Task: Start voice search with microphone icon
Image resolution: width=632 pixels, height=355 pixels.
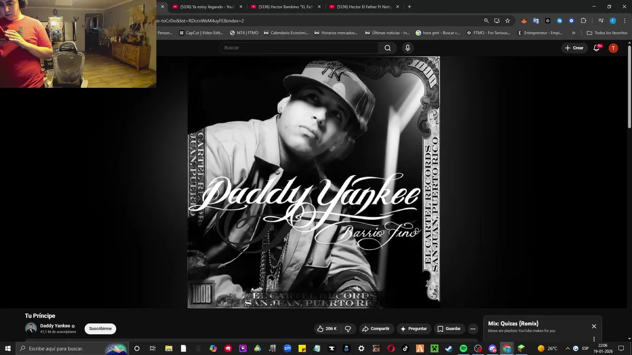Action: 407,48
